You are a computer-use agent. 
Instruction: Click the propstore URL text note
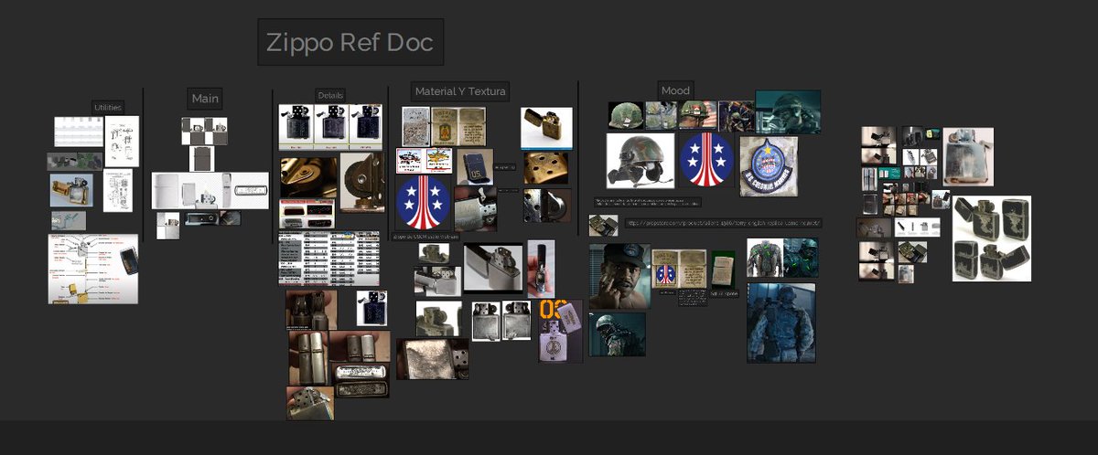723,223
